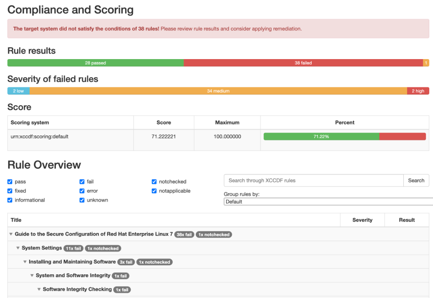
Task: Click 1x notchecked badge on Installing and Maintaining Software
Action: click(x=154, y=262)
